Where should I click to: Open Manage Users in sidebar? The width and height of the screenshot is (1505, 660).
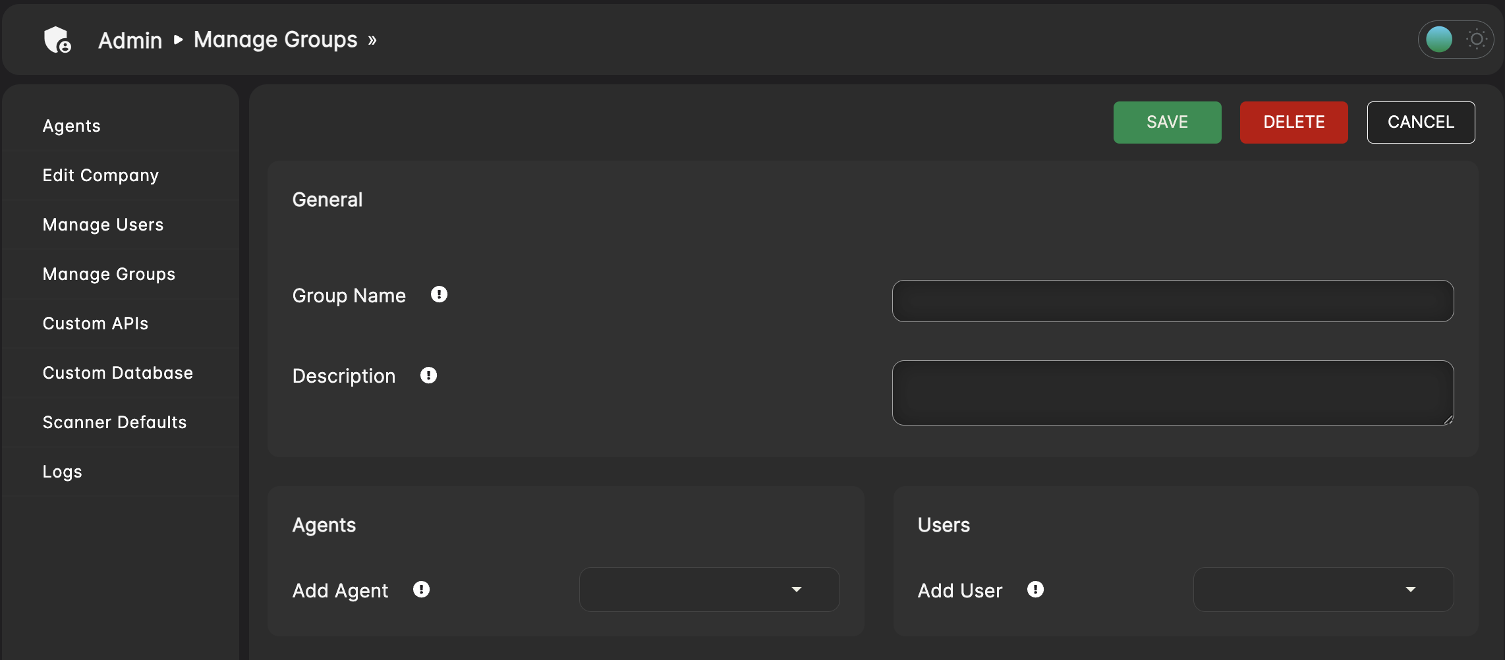click(103, 225)
